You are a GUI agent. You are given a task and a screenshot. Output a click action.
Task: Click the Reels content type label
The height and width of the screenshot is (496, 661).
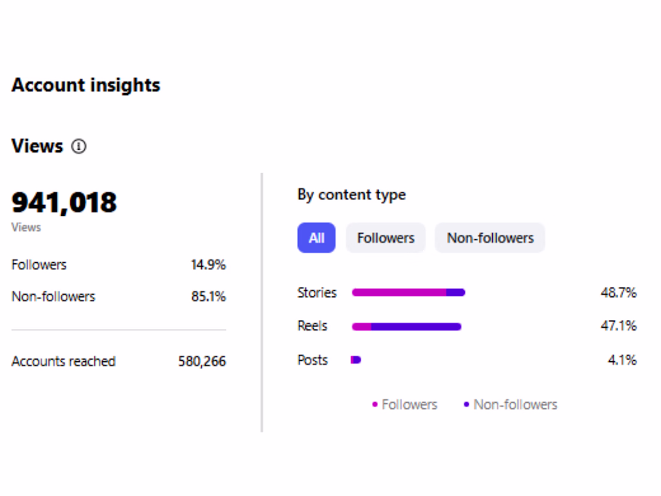pos(312,326)
